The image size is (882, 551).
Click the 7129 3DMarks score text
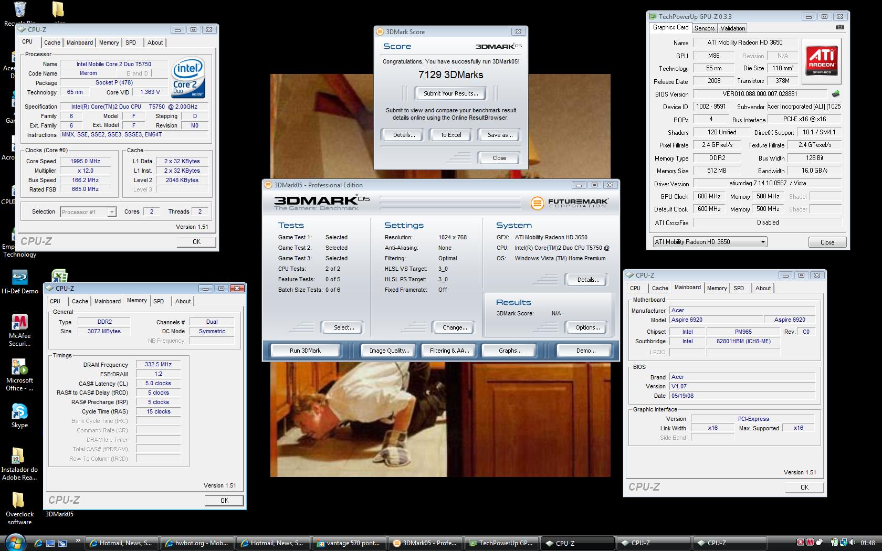coord(451,75)
